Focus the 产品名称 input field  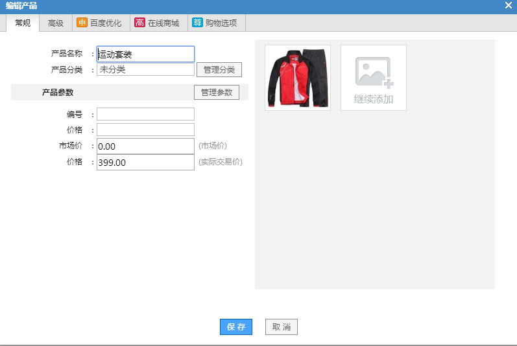pos(145,54)
